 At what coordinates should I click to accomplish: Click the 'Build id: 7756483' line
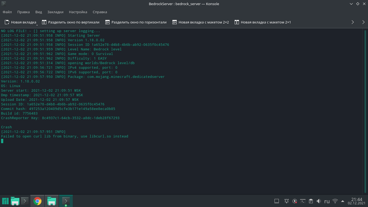[x=19, y=113]
